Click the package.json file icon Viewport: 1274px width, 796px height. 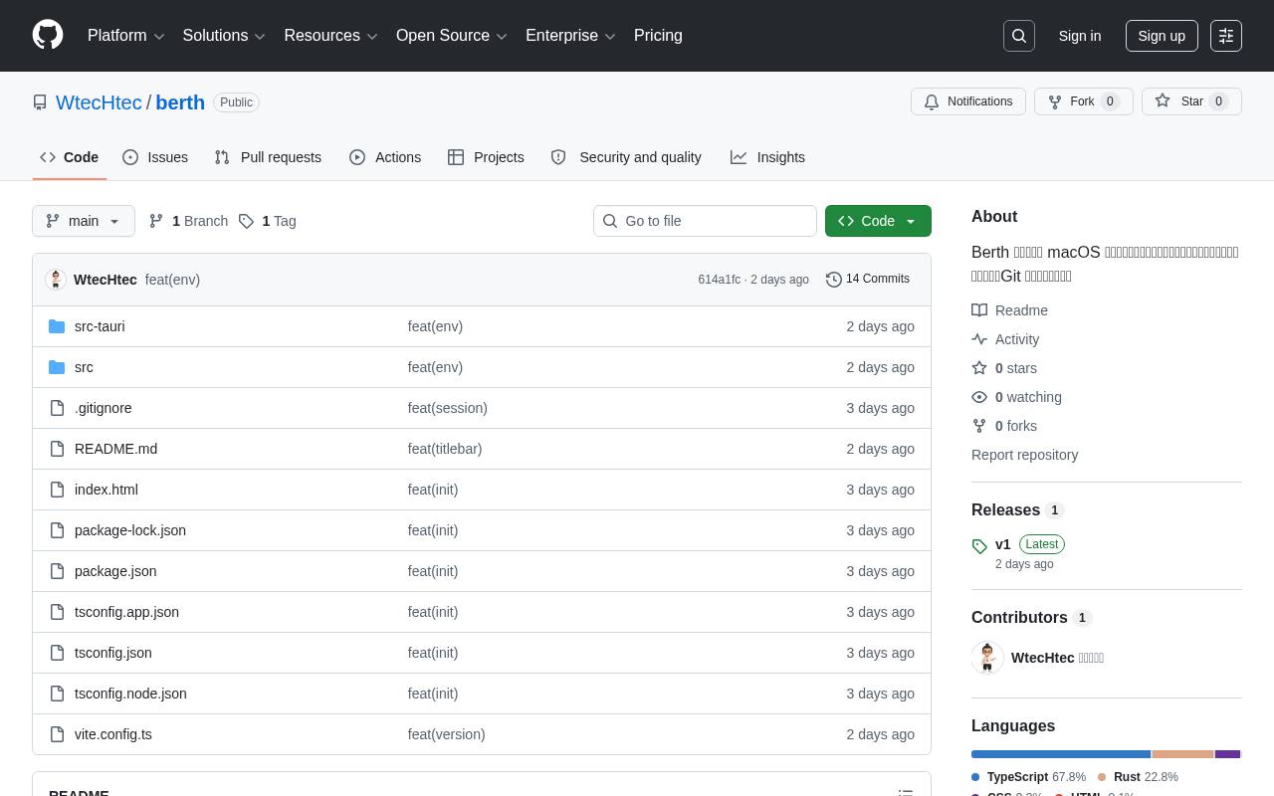[x=57, y=571]
